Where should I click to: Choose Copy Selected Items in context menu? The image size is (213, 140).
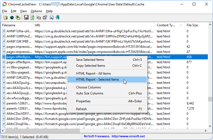(x=107, y=66)
